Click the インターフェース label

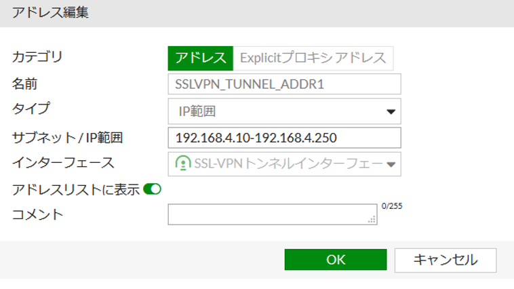coord(63,163)
